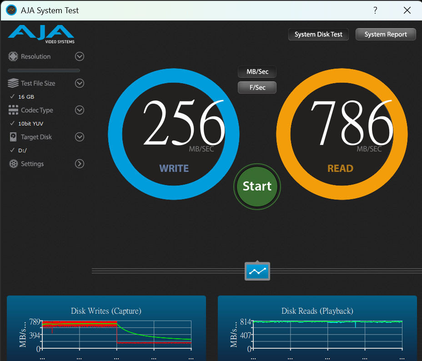Open the System Disk Test view
Image resolution: width=422 pixels, height=361 pixels.
point(318,35)
